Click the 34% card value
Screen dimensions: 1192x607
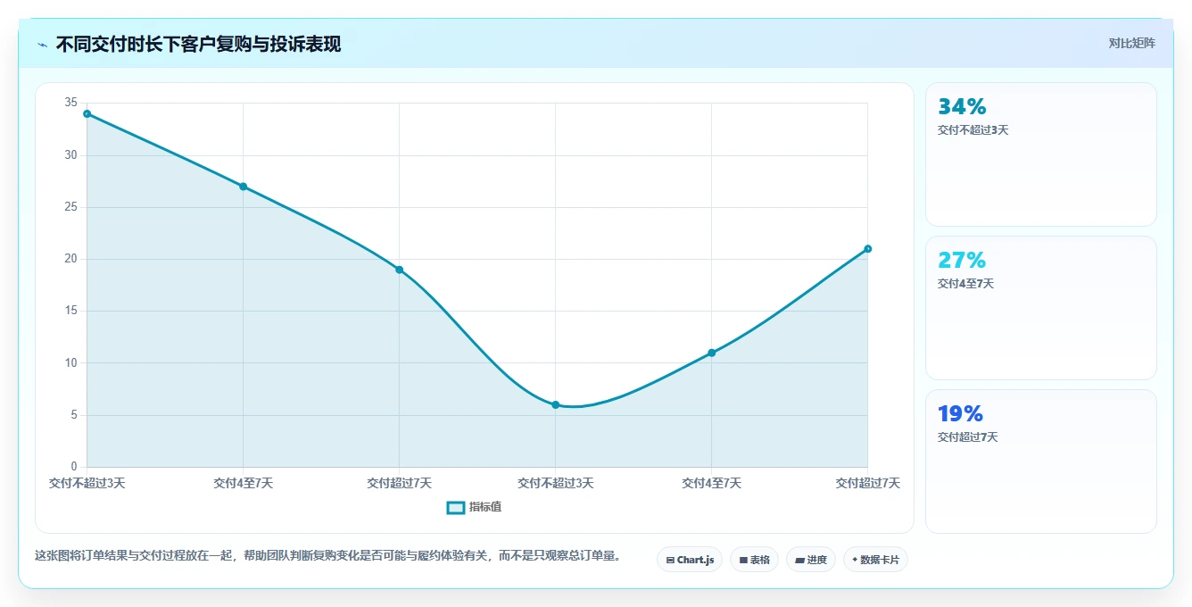(962, 107)
